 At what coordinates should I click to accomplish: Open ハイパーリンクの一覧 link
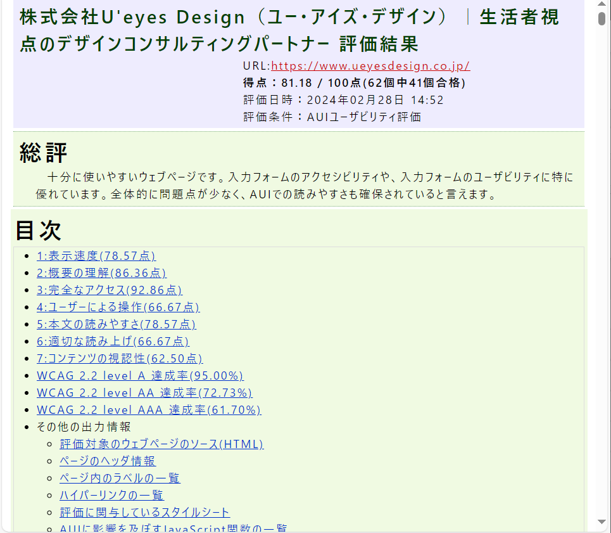point(112,496)
